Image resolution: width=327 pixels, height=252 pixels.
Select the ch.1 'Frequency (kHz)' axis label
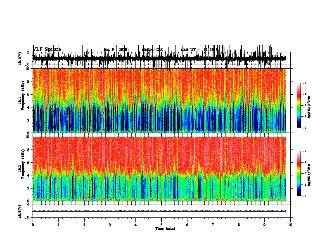(x=23, y=96)
